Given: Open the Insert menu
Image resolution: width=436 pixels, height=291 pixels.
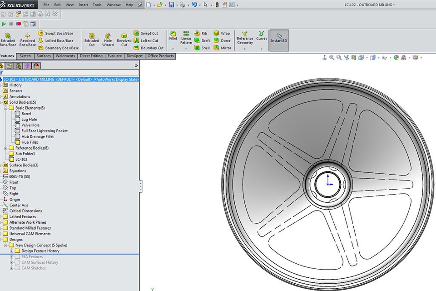Looking at the screenshot, I should (83, 5).
